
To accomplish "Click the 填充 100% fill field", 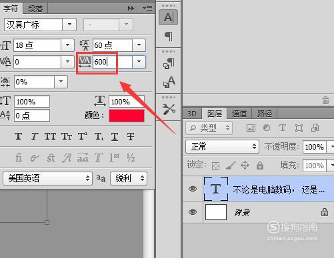I will 314,166.
